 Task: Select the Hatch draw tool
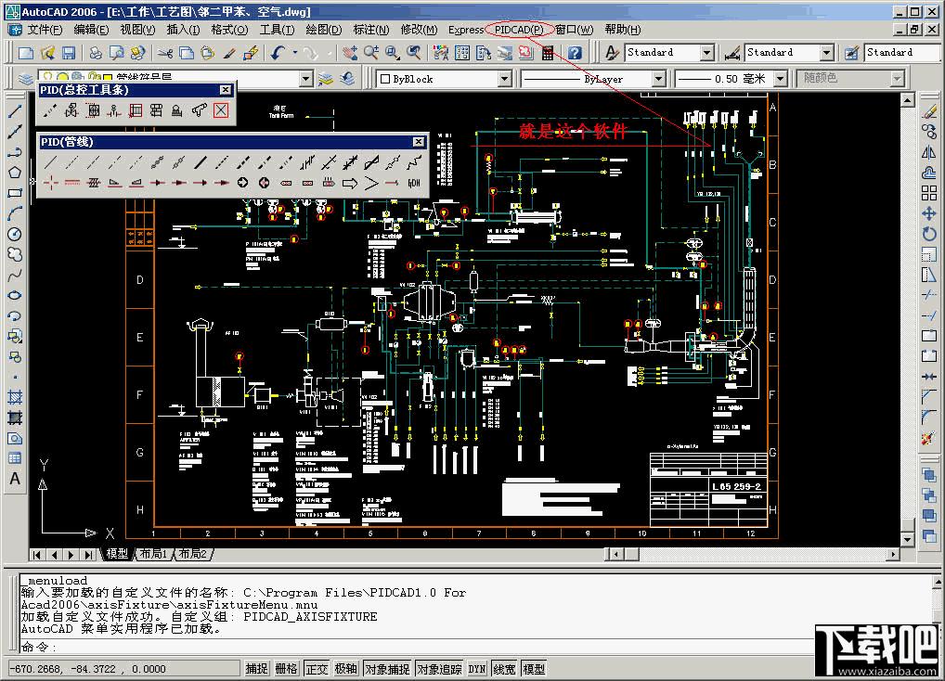[15, 397]
